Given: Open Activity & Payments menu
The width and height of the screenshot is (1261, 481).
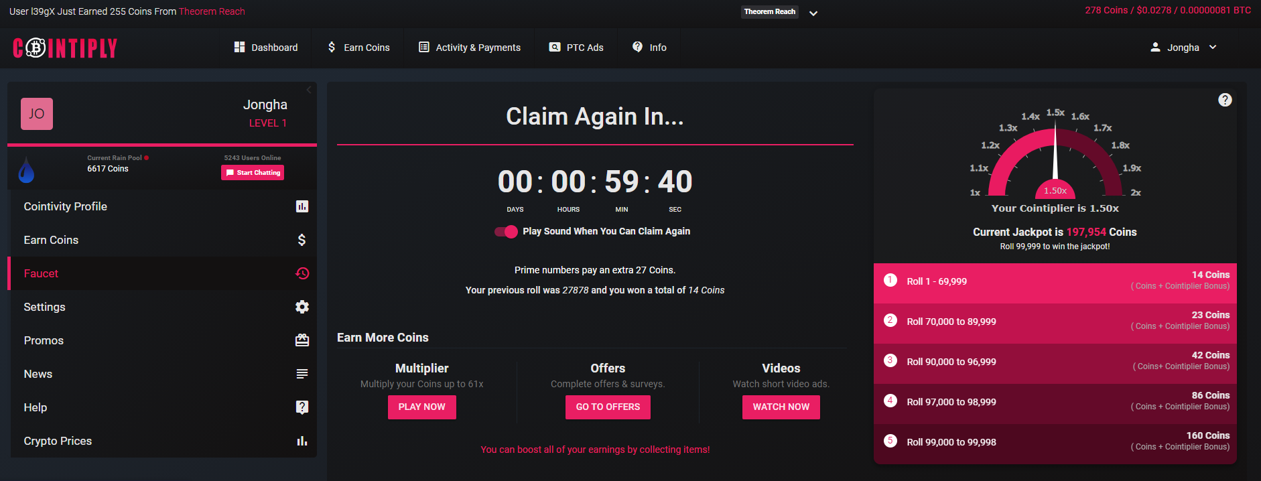Looking at the screenshot, I should [x=470, y=48].
